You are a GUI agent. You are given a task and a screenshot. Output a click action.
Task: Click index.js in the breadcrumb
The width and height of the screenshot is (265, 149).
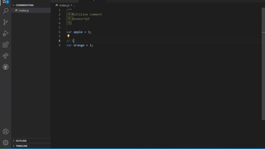tap(64, 5)
